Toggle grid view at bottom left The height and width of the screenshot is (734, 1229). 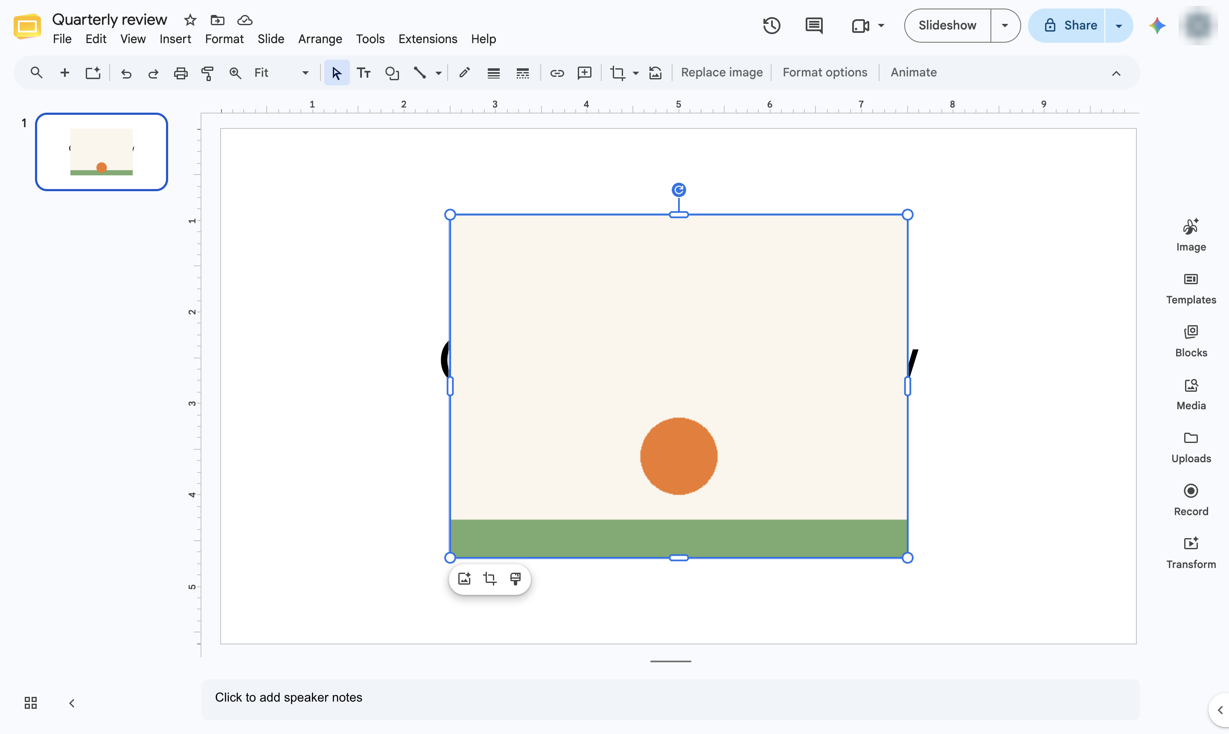click(x=31, y=703)
